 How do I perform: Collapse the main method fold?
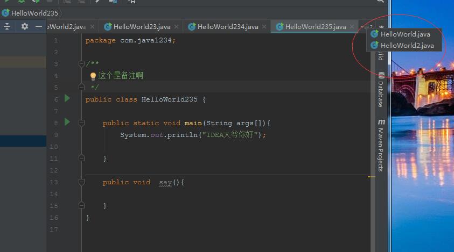(x=81, y=123)
